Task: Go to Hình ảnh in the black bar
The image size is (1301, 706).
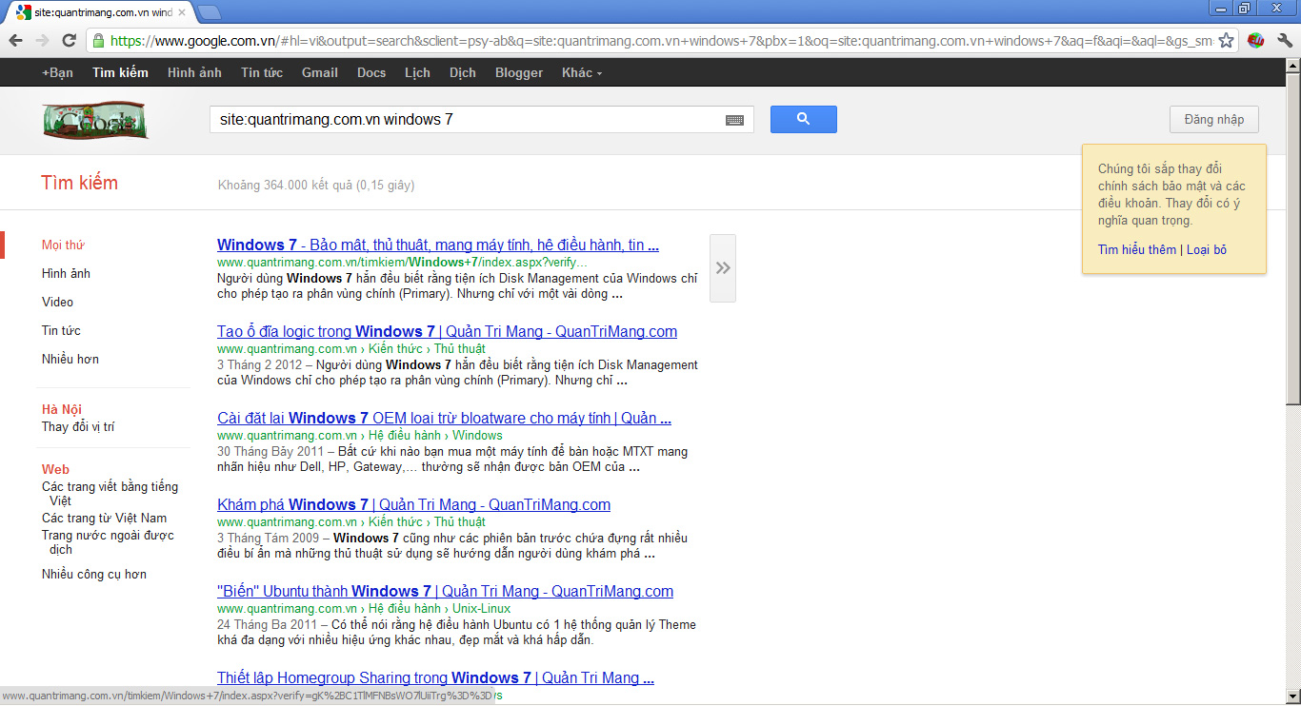Action: pos(194,72)
